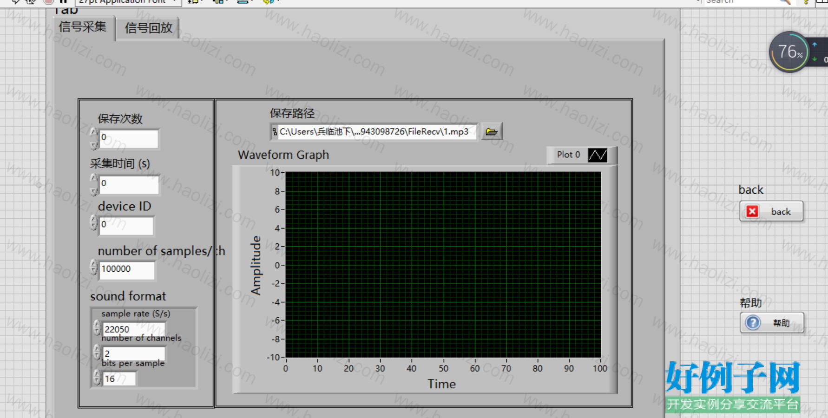Open the 27pt Application Font dropdown
Screen dimensions: 828x418
(x=128, y=2)
